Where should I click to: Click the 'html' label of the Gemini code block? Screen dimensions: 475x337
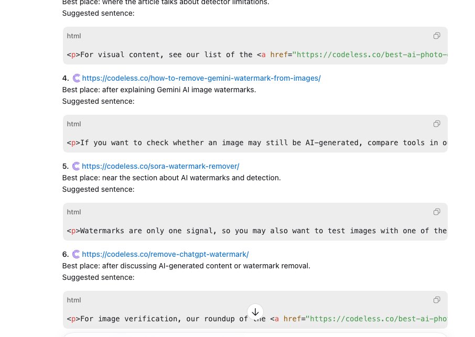pyautogui.click(x=74, y=124)
